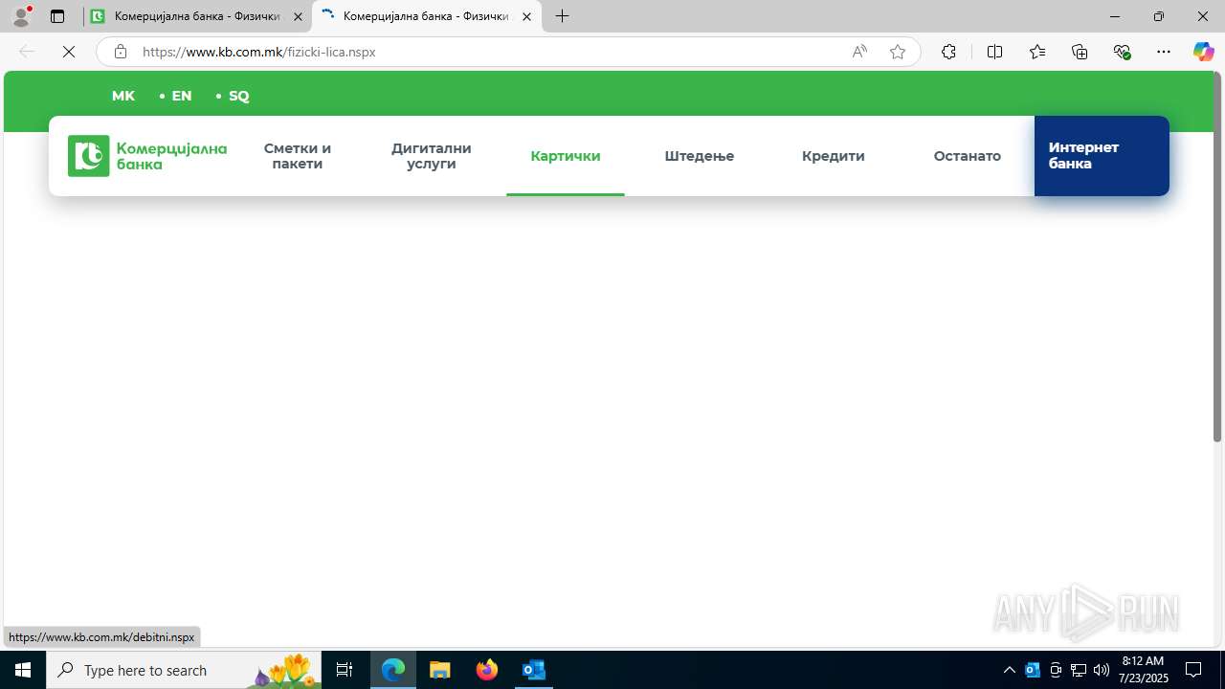Show hidden system tray icons

coord(1009,670)
